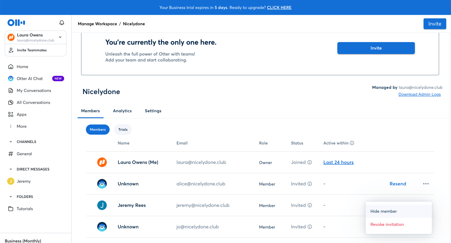Open the three-dot menu in alice's row
Image resolution: width=451 pixels, height=243 pixels.
(426, 184)
